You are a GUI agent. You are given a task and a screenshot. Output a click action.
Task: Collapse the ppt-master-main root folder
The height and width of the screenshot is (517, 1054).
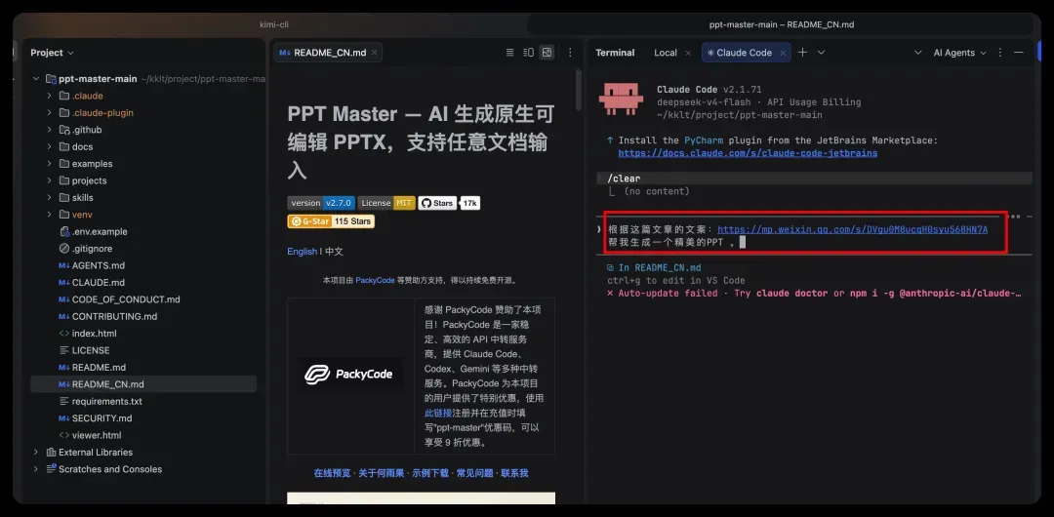(36, 79)
